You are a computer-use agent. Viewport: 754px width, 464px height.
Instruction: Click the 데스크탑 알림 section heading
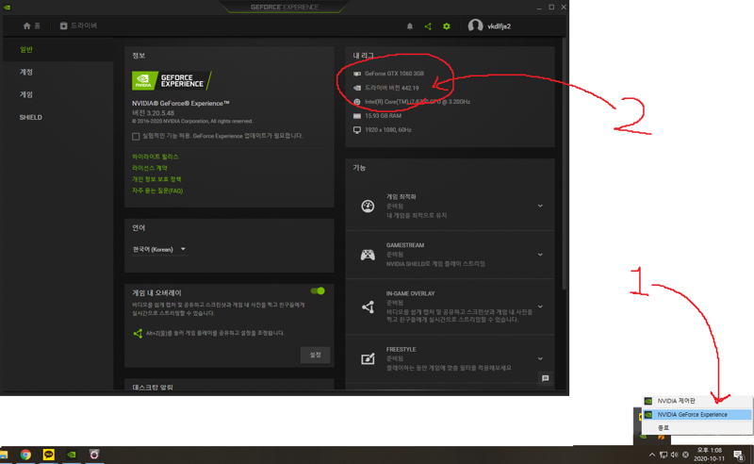(153, 387)
